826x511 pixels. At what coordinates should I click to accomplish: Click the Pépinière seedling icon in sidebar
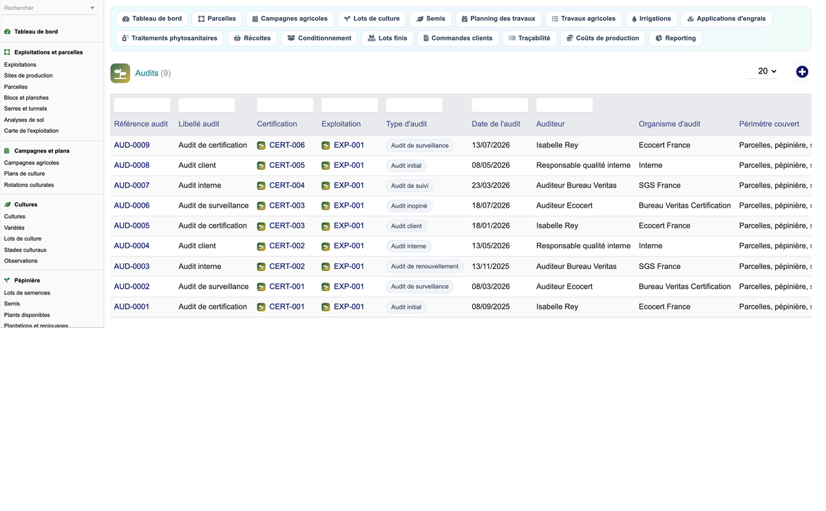tap(8, 281)
